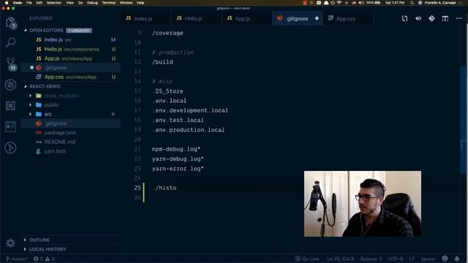Click Go Live in status bar
Image resolution: width=468 pixels, height=263 pixels.
click(307, 259)
